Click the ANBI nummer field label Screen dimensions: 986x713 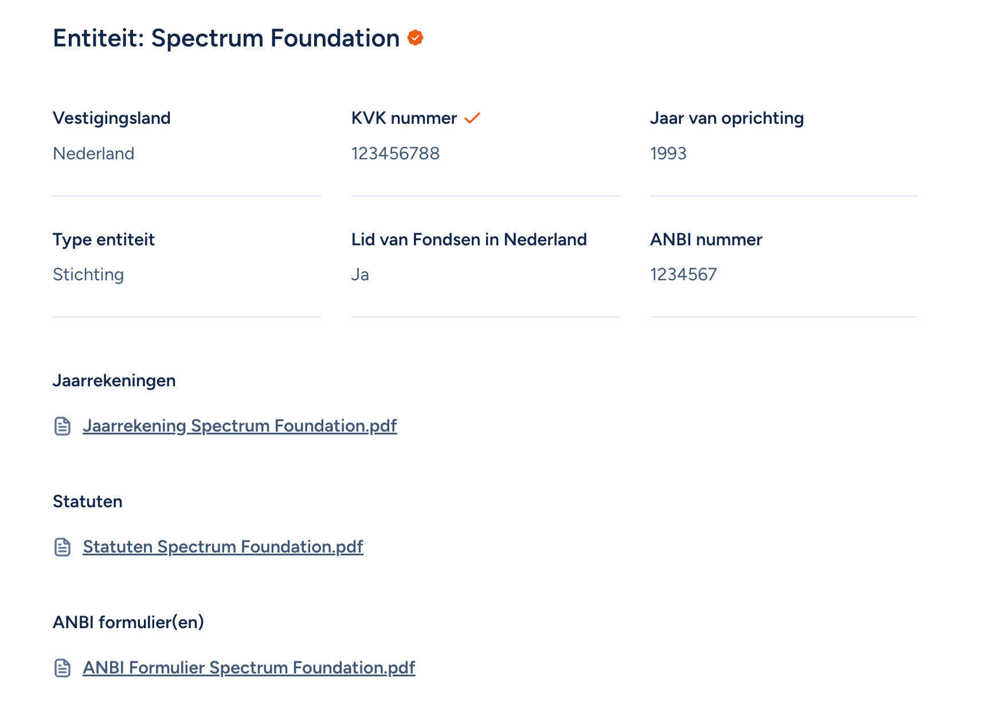click(706, 239)
